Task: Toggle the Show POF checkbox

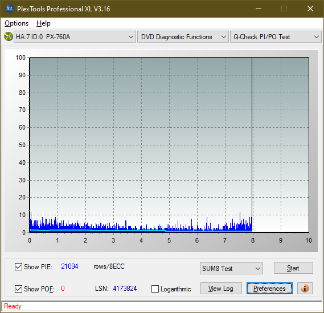Action: point(18,289)
